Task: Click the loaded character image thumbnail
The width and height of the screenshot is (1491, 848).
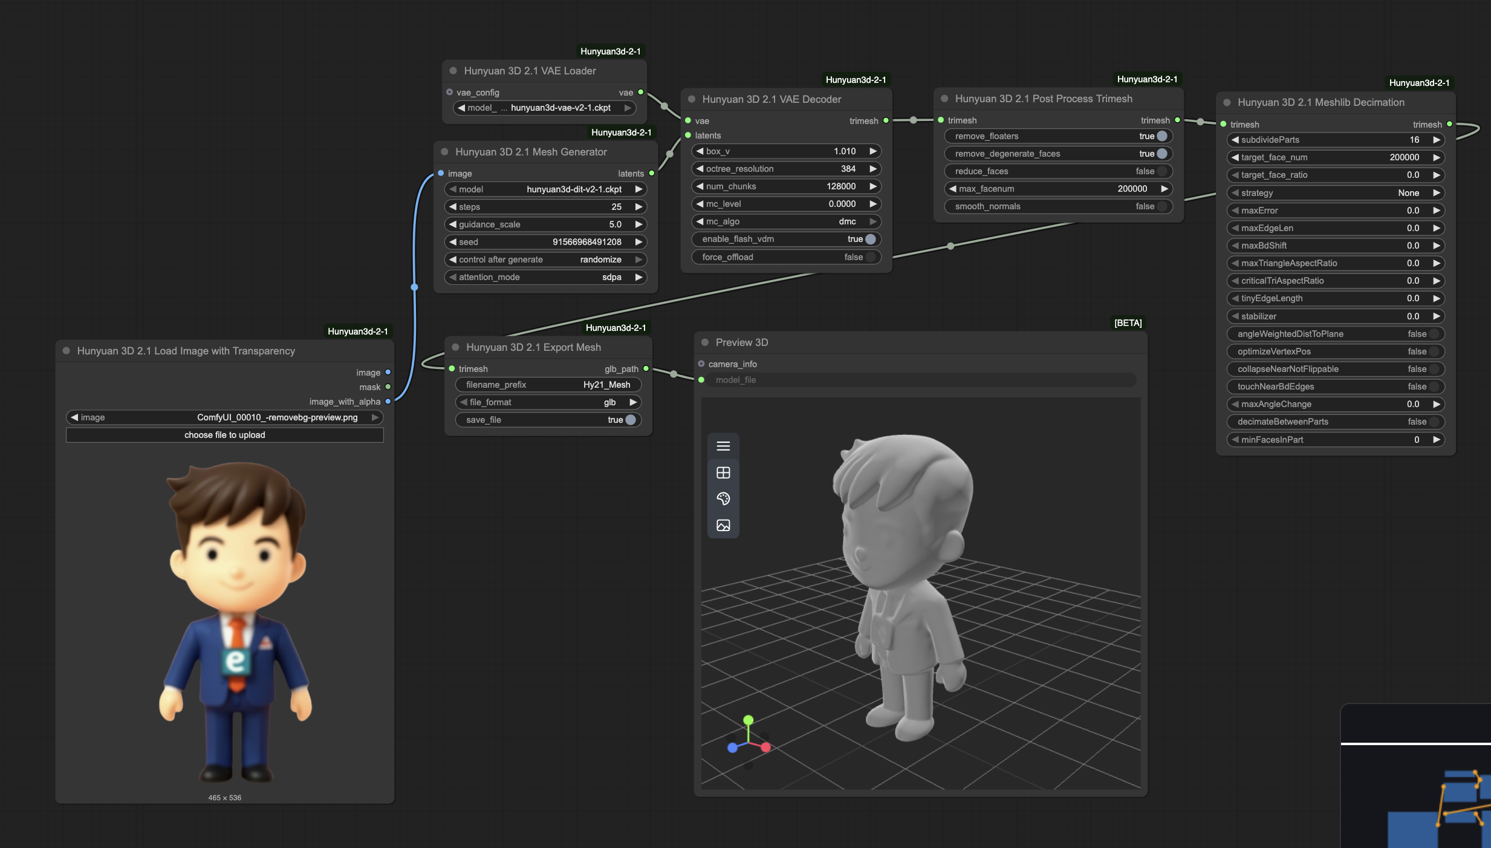Action: coord(236,623)
